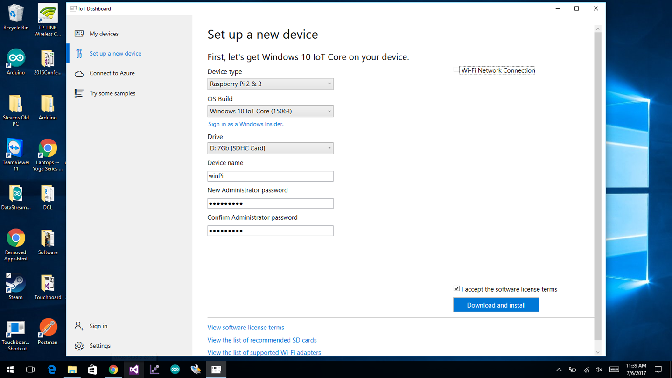Follow the Sign in as a Windows Insider link
The image size is (672, 378).
click(x=245, y=124)
